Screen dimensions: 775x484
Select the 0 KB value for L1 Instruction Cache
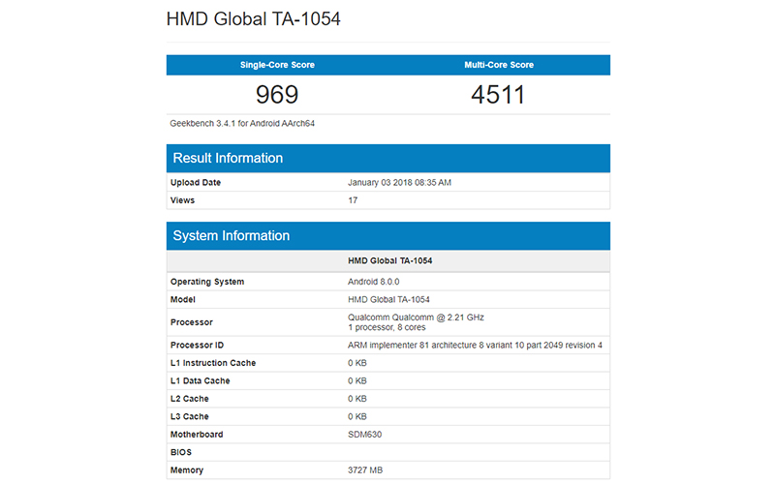356,362
